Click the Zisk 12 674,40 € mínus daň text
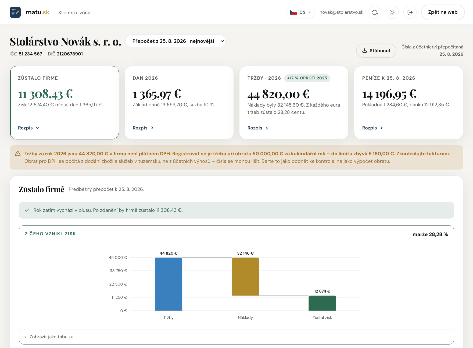 (61, 105)
